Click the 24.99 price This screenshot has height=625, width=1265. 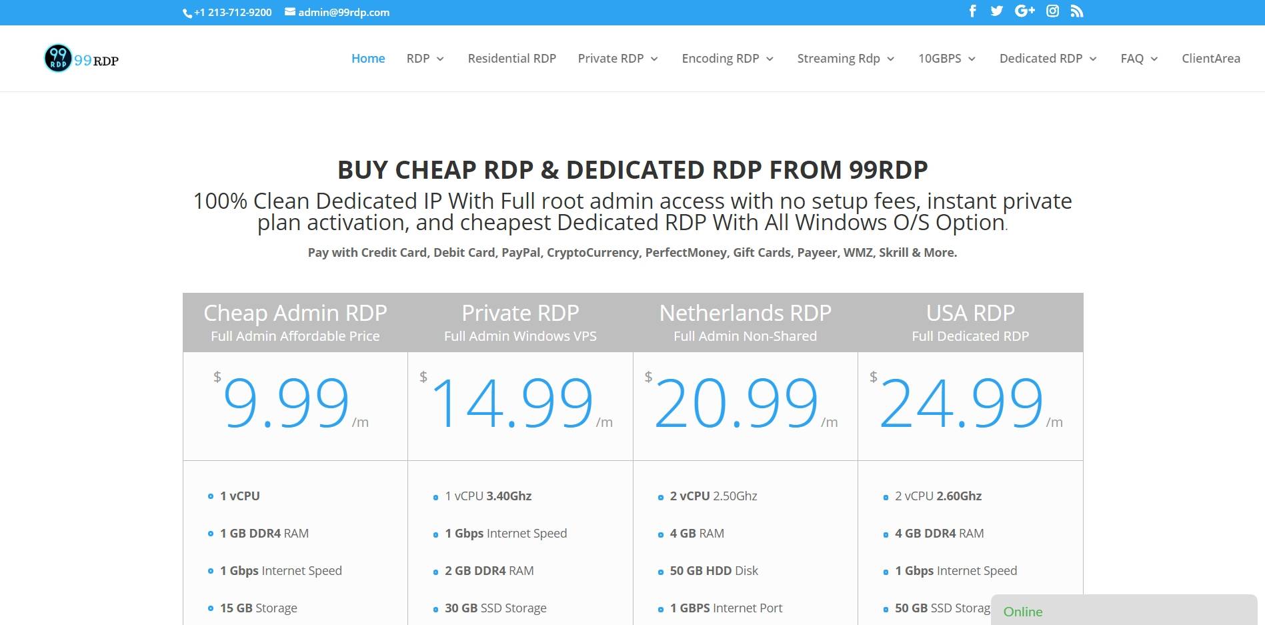962,404
